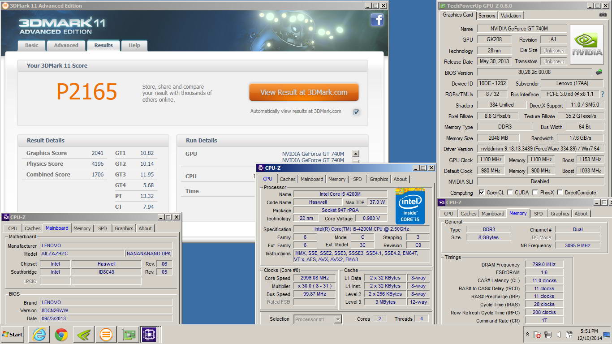Click the volume speaker tray icon

coord(559,335)
